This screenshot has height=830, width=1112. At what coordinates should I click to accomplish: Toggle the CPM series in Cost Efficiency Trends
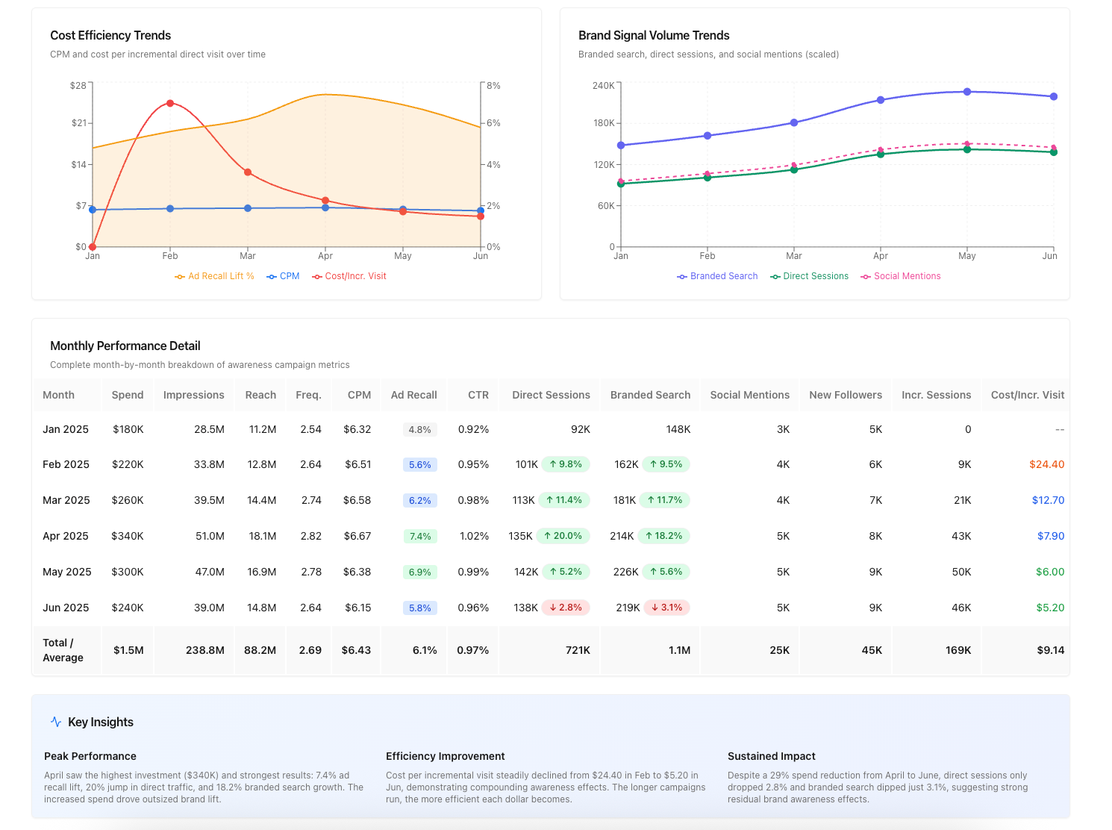283,275
